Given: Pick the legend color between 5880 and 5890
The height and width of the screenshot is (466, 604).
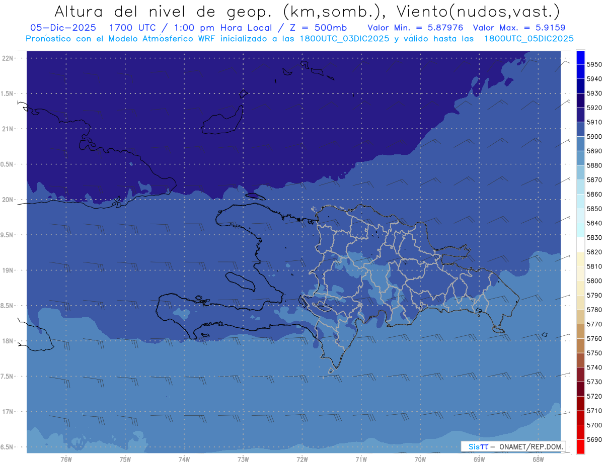Looking at the screenshot, I should coord(580,158).
